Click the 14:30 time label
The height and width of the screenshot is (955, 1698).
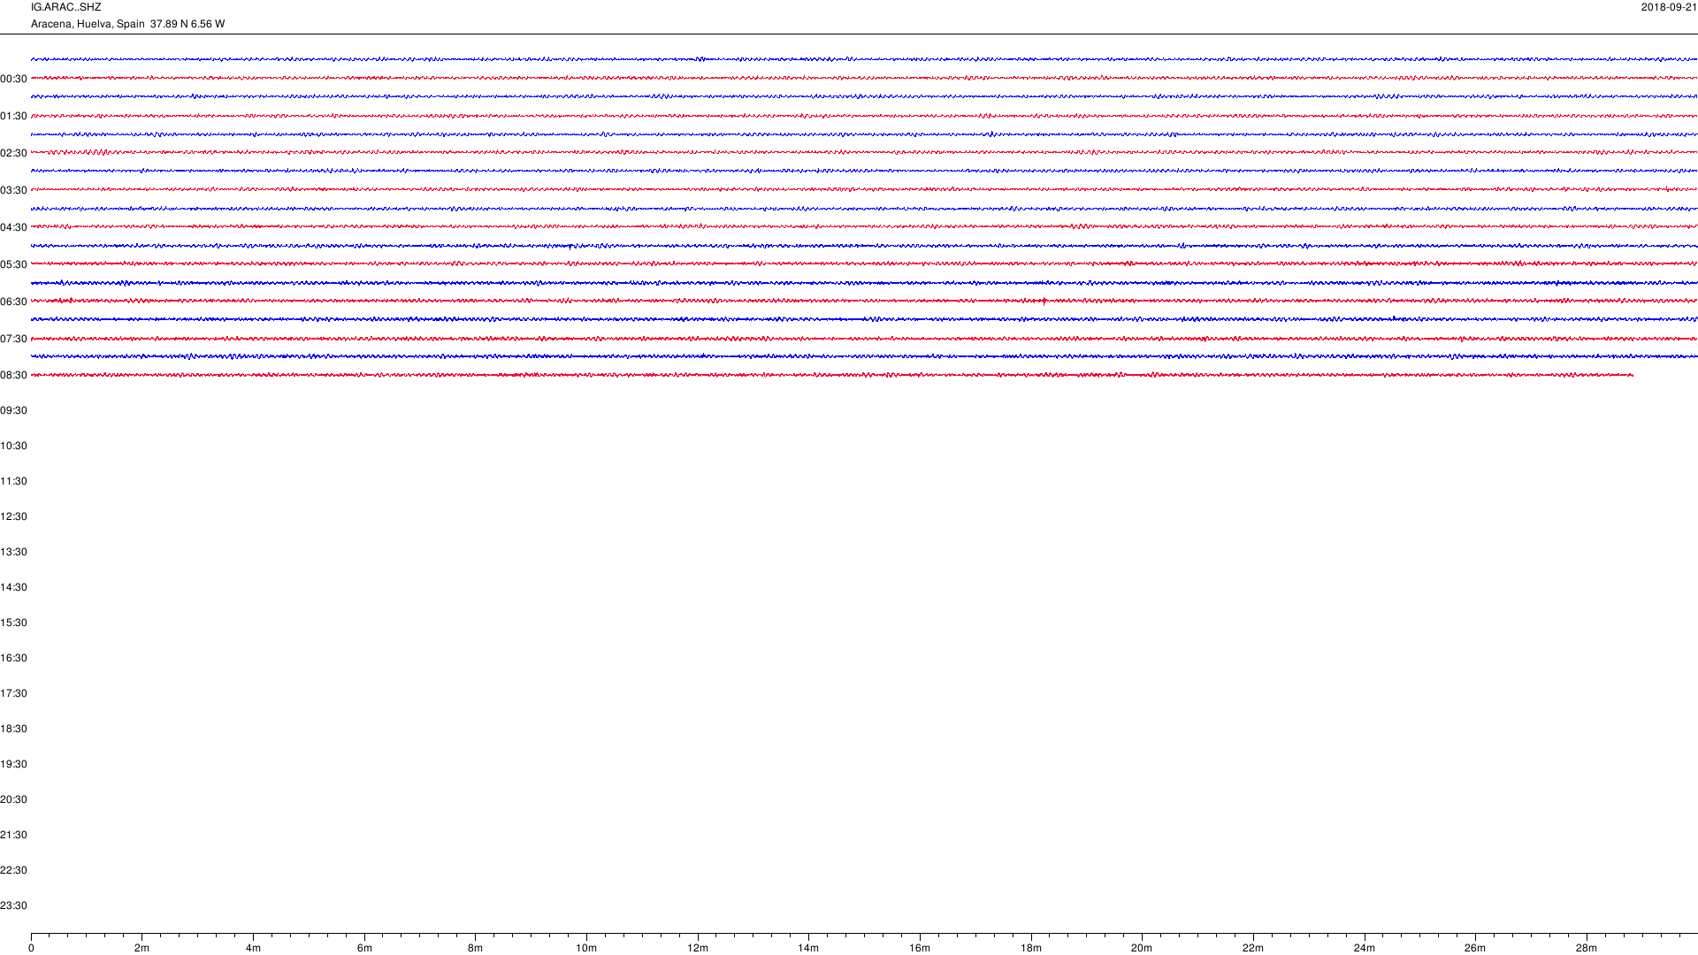point(13,587)
